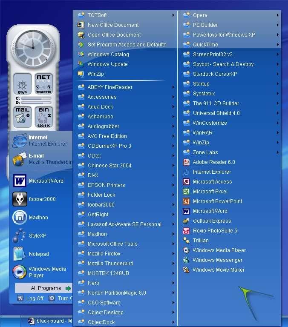Click the NET TRAFFIC widget
The image size is (288, 327).
[44, 84]
